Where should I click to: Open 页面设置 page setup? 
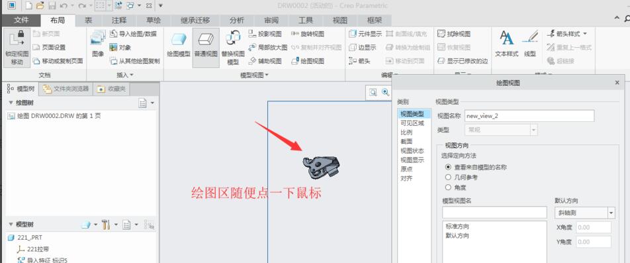(x=49, y=48)
